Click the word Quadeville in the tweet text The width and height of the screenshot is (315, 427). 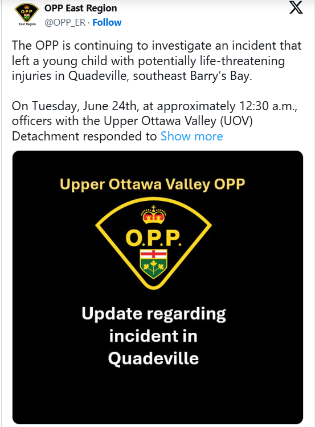[x=97, y=76]
